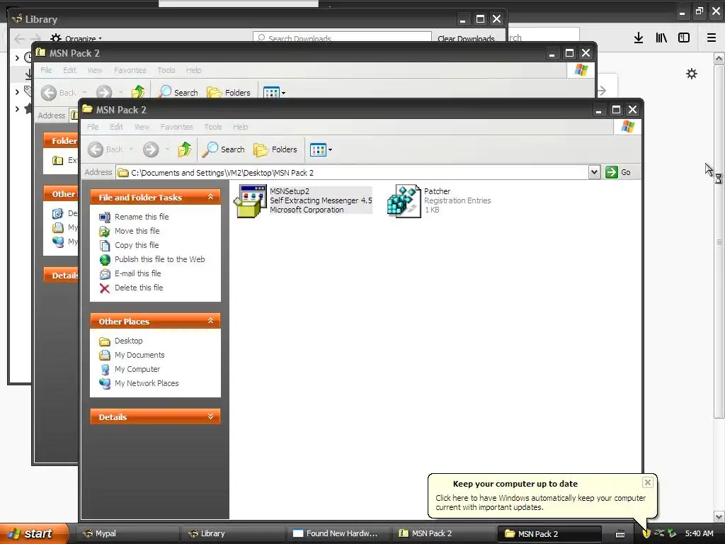Open Tools menu in back MSN Pack 2 window
Image resolution: width=725 pixels, height=544 pixels.
click(x=166, y=70)
